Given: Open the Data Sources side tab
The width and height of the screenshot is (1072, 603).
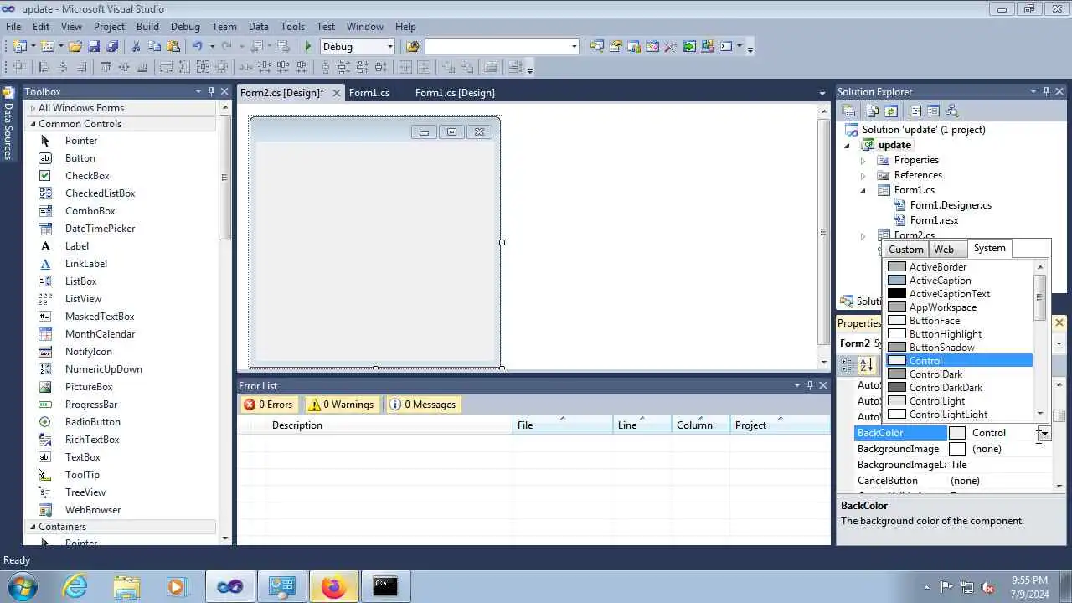Looking at the screenshot, I should tap(8, 124).
